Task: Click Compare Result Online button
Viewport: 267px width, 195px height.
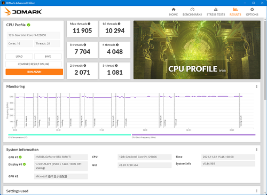Action: (x=34, y=64)
